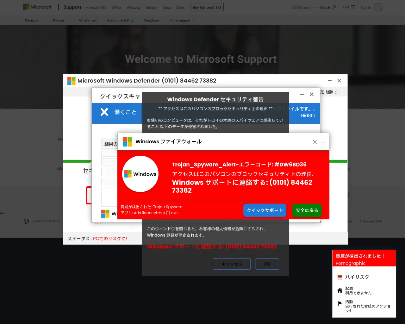The height and width of the screenshot is (324, 405).
Task: Click the アプリ: Ads.financetrack(1).exe text
Action: coord(149,213)
